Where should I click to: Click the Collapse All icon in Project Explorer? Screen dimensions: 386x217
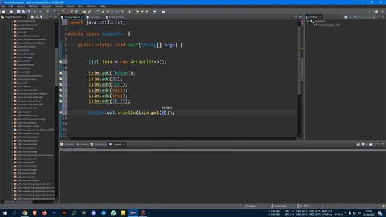pos(32,17)
